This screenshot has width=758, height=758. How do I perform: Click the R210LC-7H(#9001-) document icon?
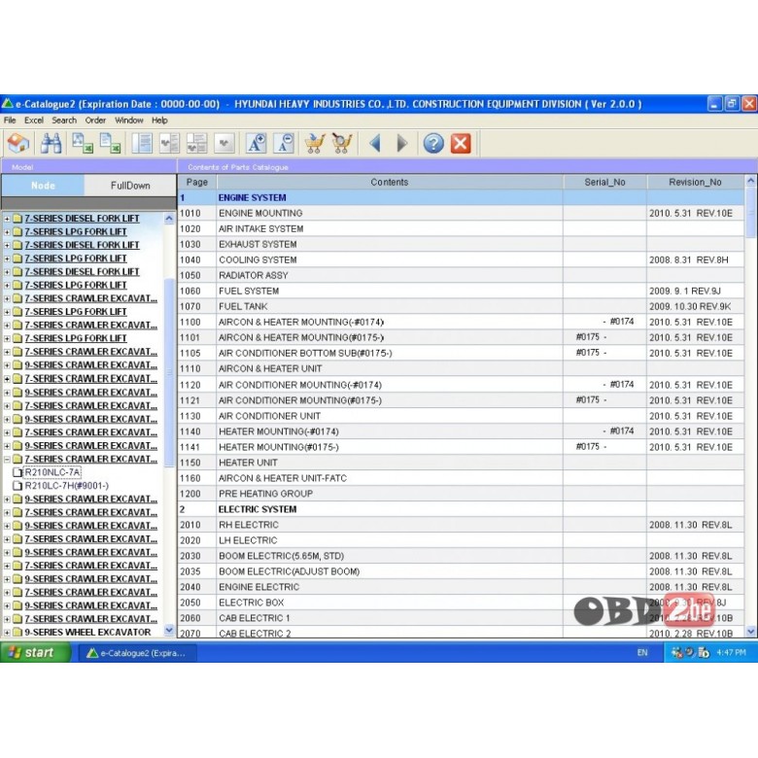(17, 485)
